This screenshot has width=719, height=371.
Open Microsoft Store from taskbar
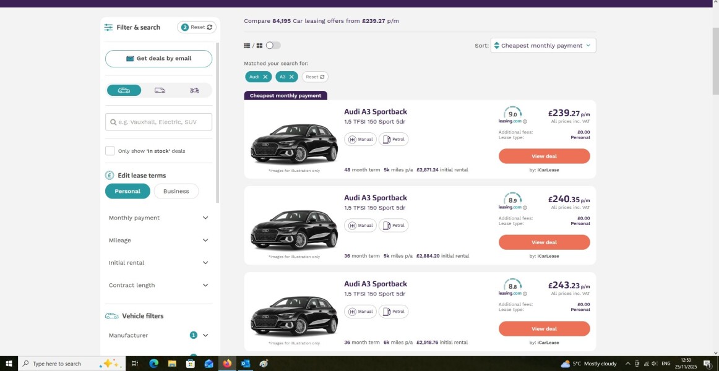(x=191, y=364)
